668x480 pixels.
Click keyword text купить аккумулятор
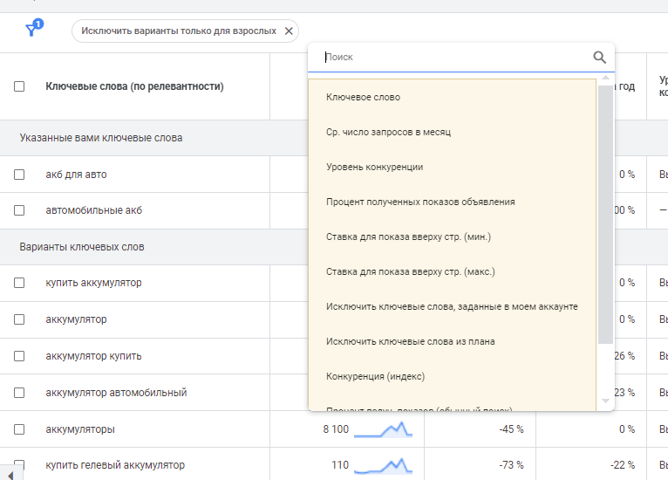[93, 283]
